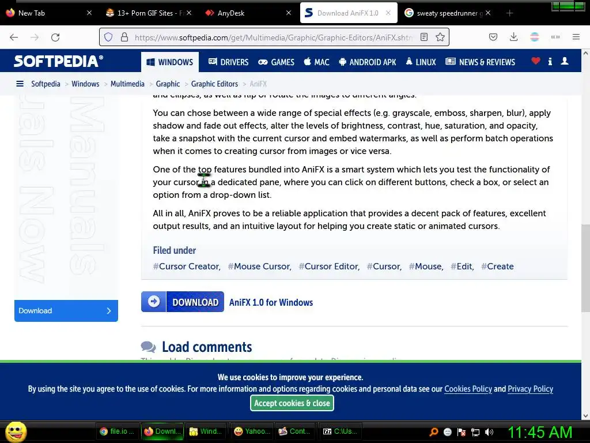Viewport: 590px width, 443px height.
Task: Go to Windows breadcrumb link
Action: pyautogui.click(x=85, y=84)
